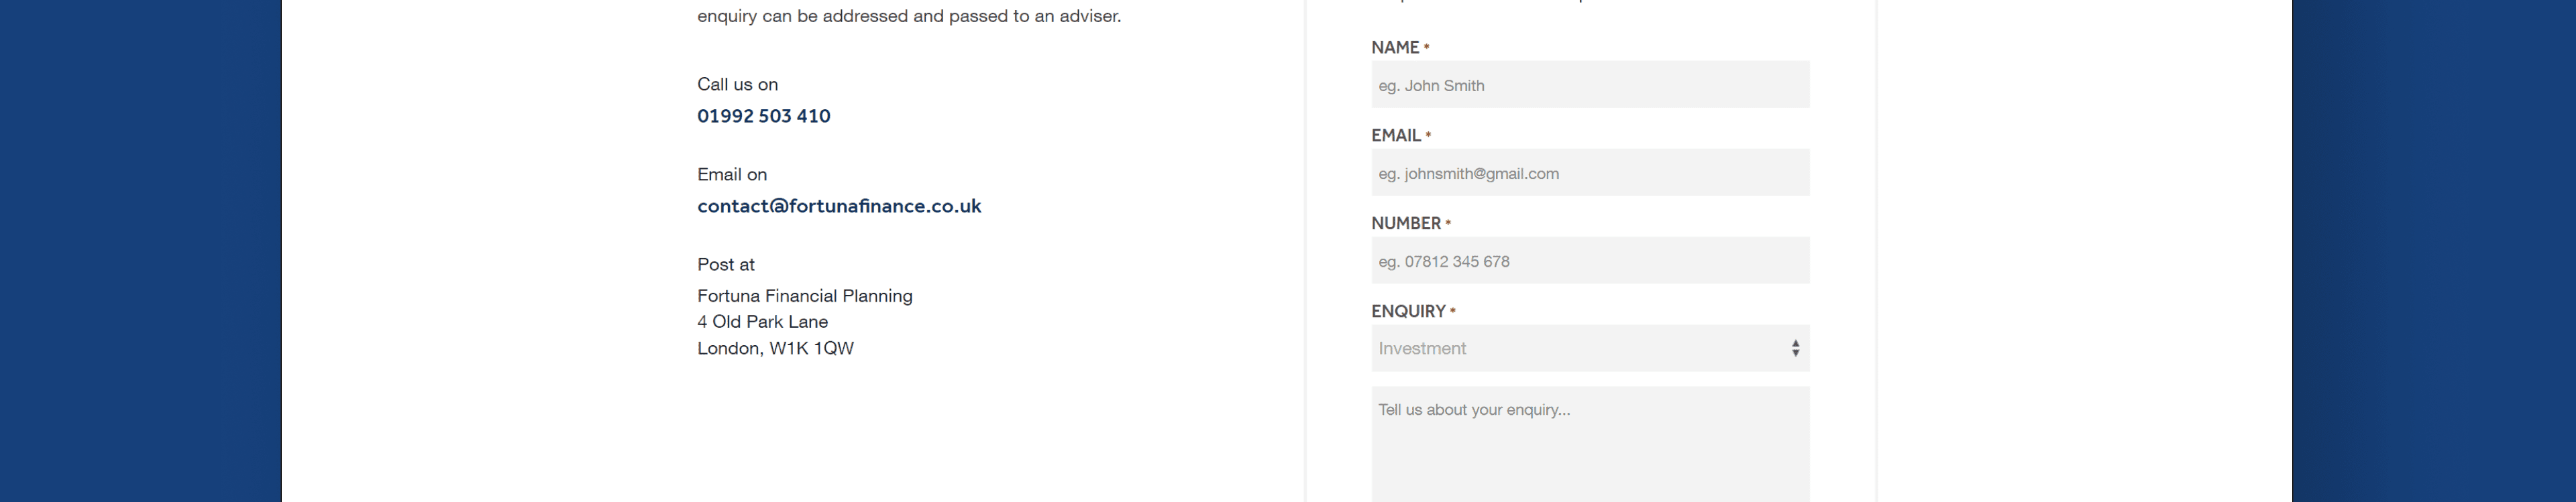The width and height of the screenshot is (2576, 502).
Task: Click the ENQUIRY field label
Action: pyautogui.click(x=1408, y=312)
